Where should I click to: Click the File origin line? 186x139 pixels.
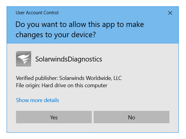pos(62,85)
